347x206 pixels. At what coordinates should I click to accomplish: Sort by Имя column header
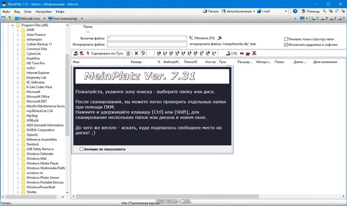point(98,62)
